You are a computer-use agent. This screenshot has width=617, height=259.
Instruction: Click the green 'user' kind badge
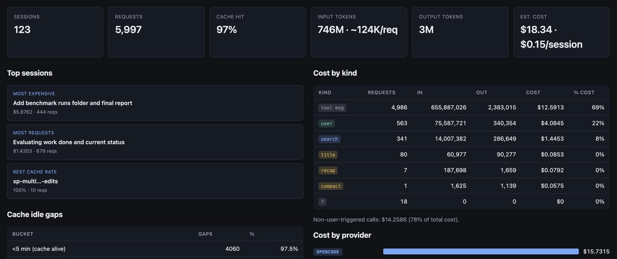click(x=326, y=123)
